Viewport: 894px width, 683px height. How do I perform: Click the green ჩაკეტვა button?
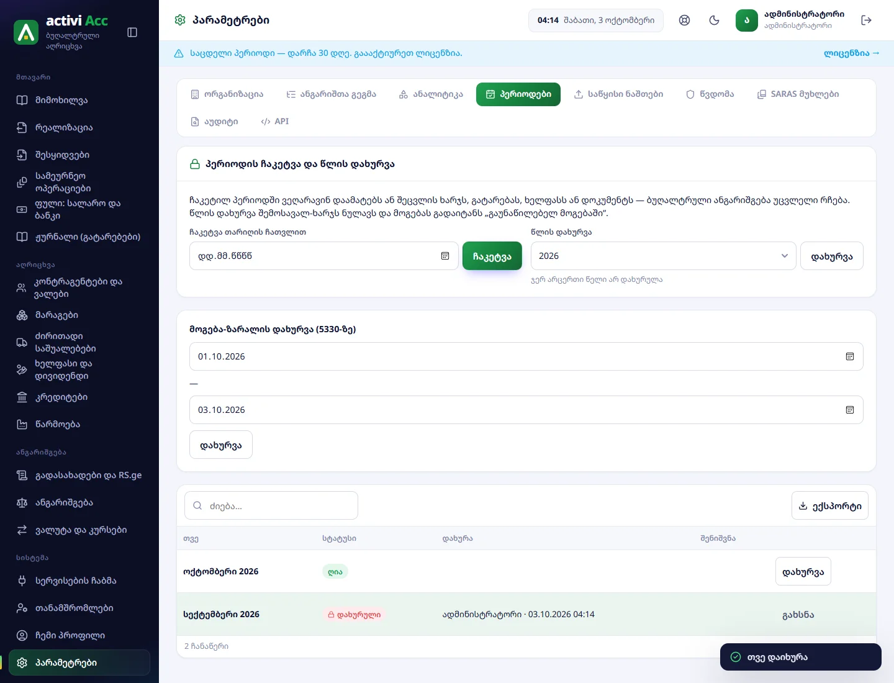(492, 256)
